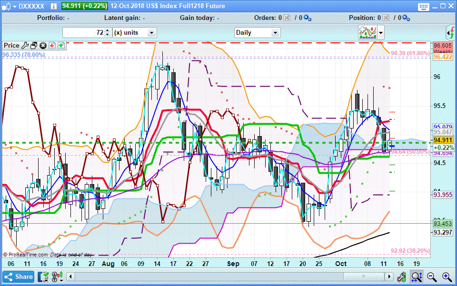Click the 93.297 price axis label

tap(442, 232)
